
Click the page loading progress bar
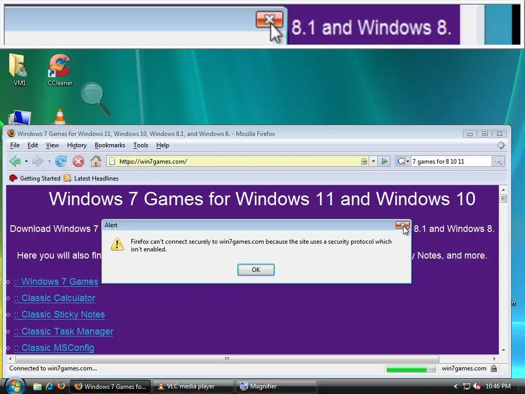click(411, 368)
